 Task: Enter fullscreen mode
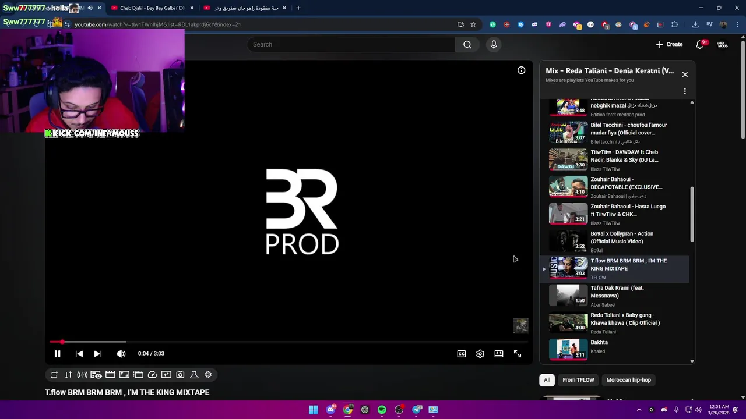[518, 354]
